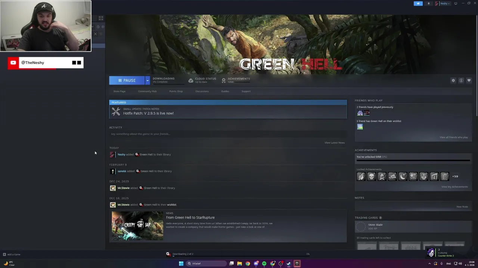
Task: Click sanekk's avatar in activity feed
Action: tap(113, 171)
